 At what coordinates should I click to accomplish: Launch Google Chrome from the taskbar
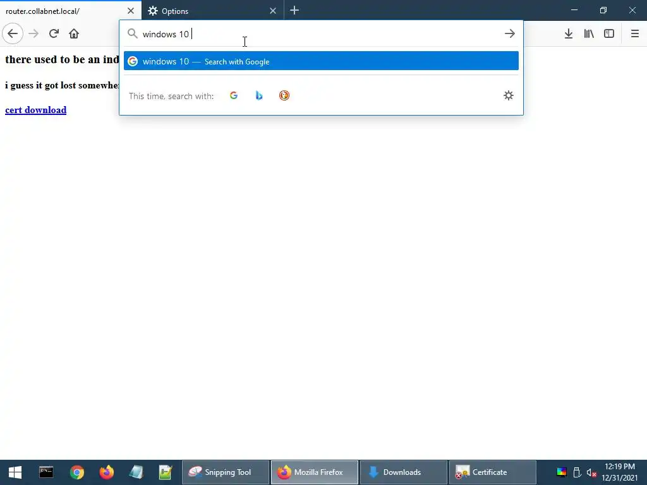[x=76, y=472]
